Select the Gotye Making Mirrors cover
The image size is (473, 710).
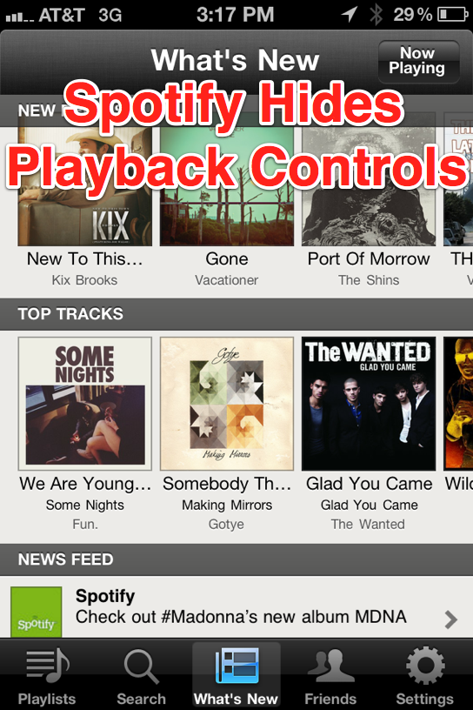point(227,404)
